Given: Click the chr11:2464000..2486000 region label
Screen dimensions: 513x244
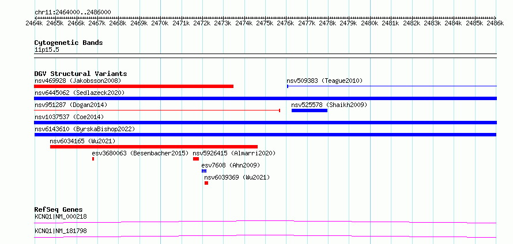Looking at the screenshot, I should click(73, 13).
